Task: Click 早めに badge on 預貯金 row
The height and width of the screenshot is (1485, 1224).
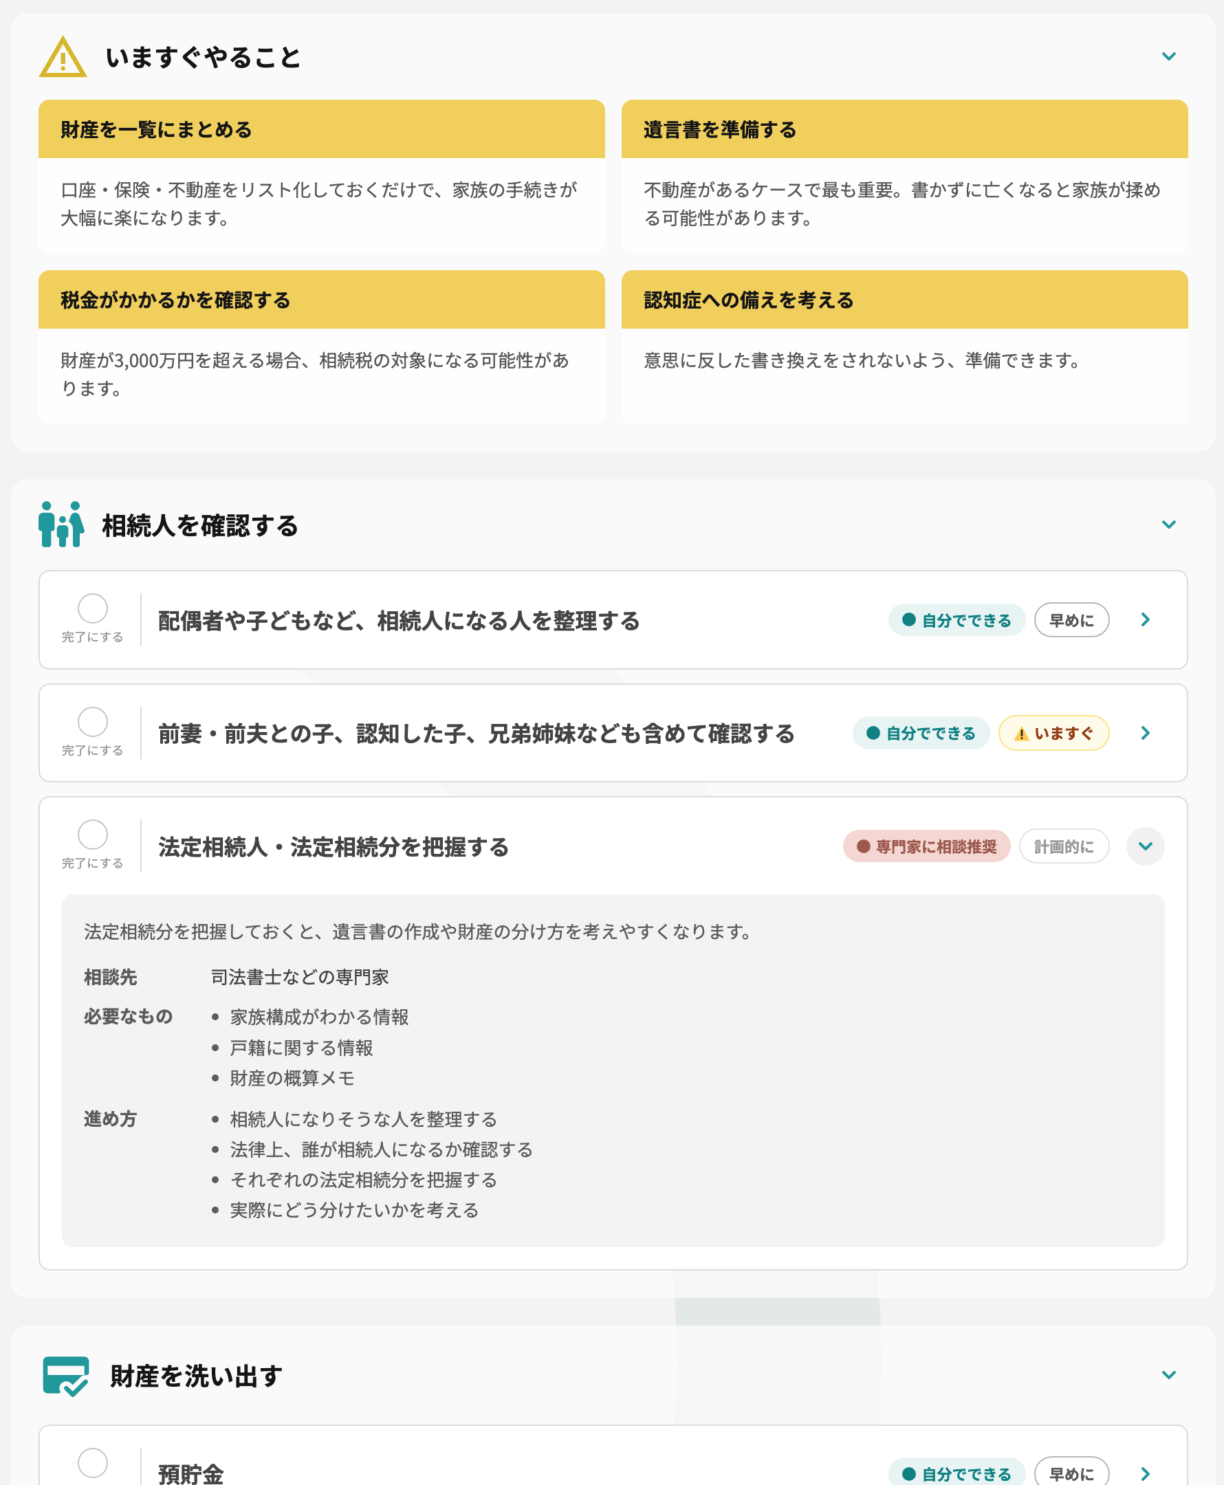Action: click(x=1072, y=1473)
